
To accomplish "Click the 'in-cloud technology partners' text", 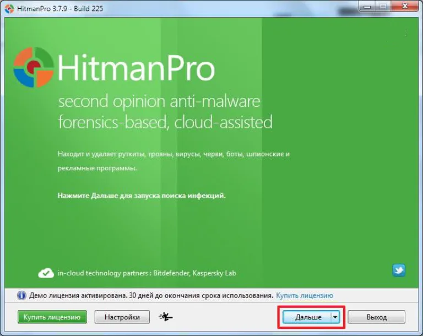I will click(147, 273).
